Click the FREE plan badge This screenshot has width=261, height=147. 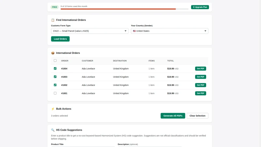pyautogui.click(x=54, y=7)
